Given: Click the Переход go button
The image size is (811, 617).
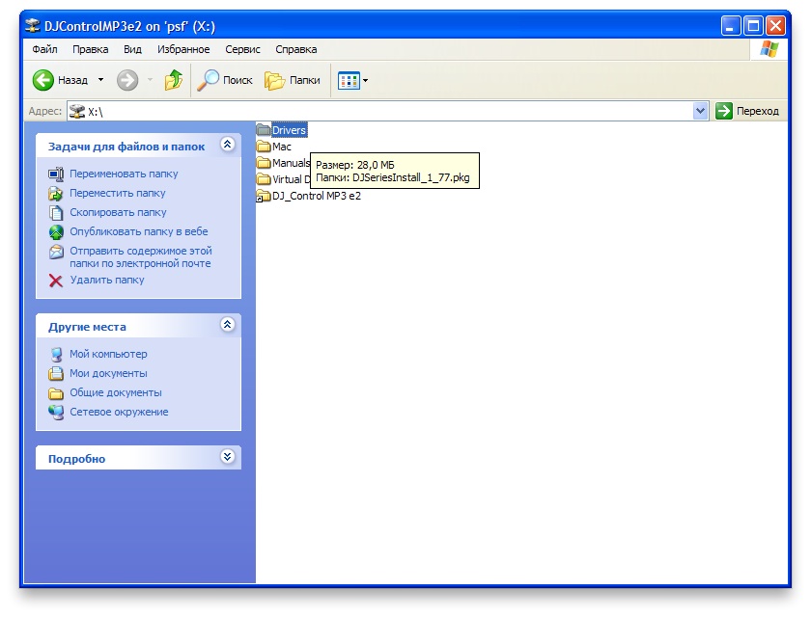Looking at the screenshot, I should tap(747, 111).
